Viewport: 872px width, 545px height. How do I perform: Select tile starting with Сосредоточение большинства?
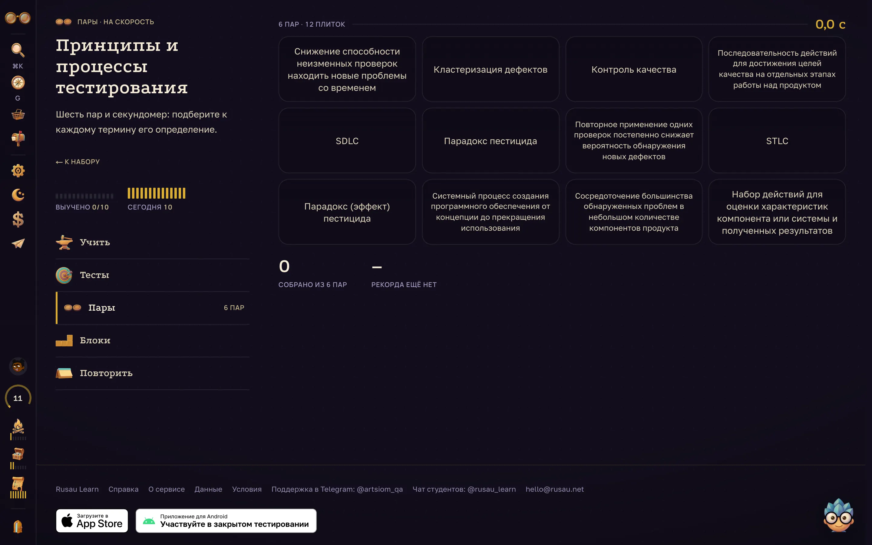[x=634, y=212]
